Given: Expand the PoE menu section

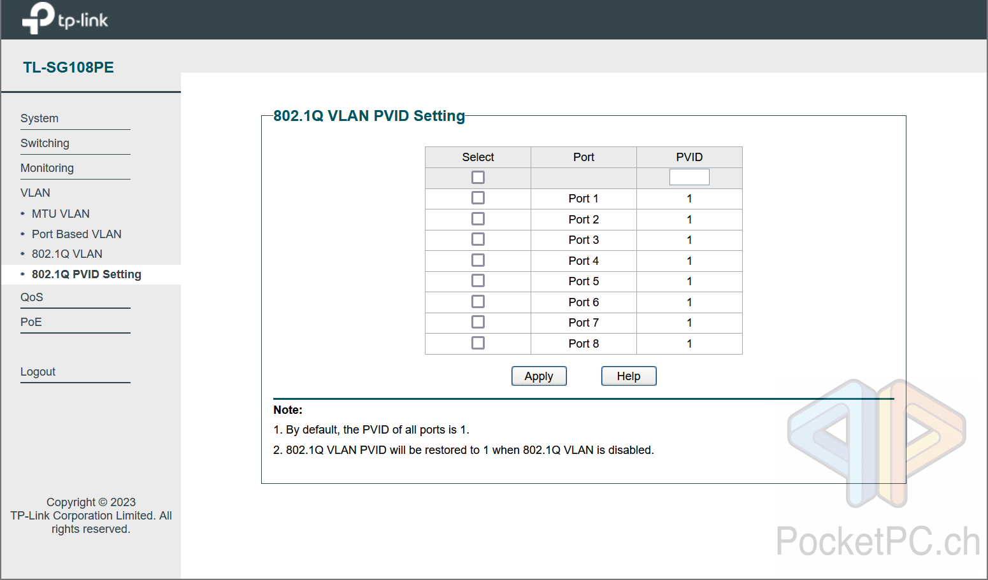Looking at the screenshot, I should 31,322.
